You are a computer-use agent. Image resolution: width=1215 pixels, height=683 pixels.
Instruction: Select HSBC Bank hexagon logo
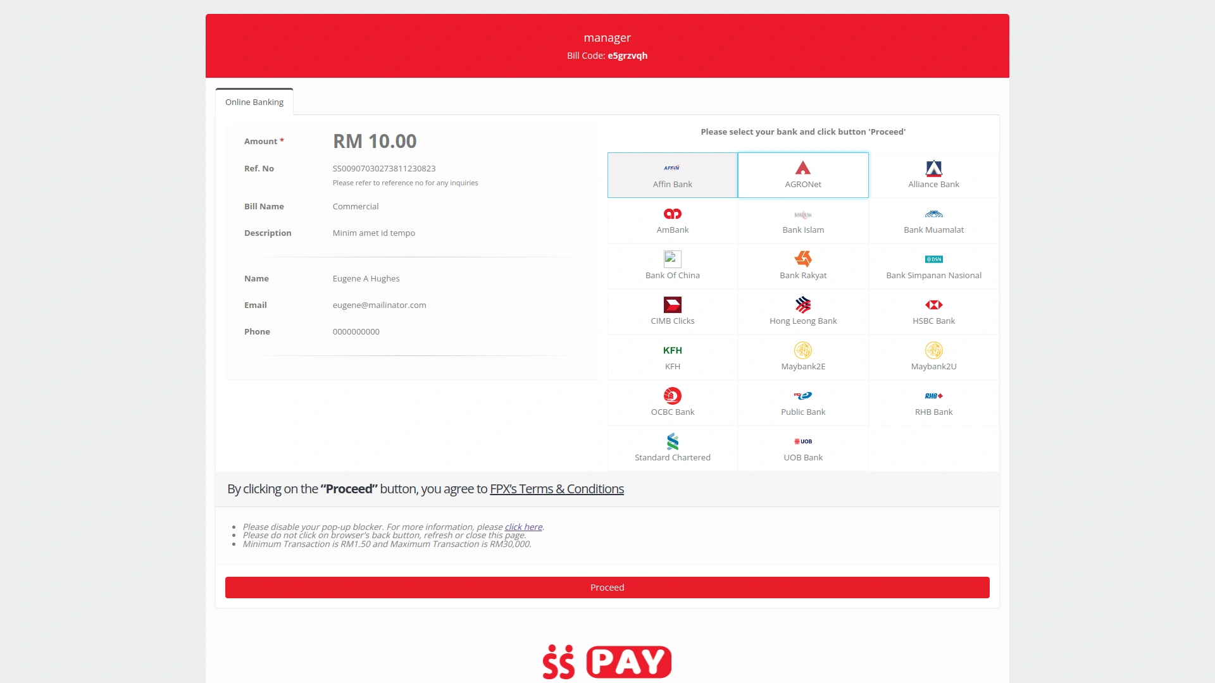933,305
